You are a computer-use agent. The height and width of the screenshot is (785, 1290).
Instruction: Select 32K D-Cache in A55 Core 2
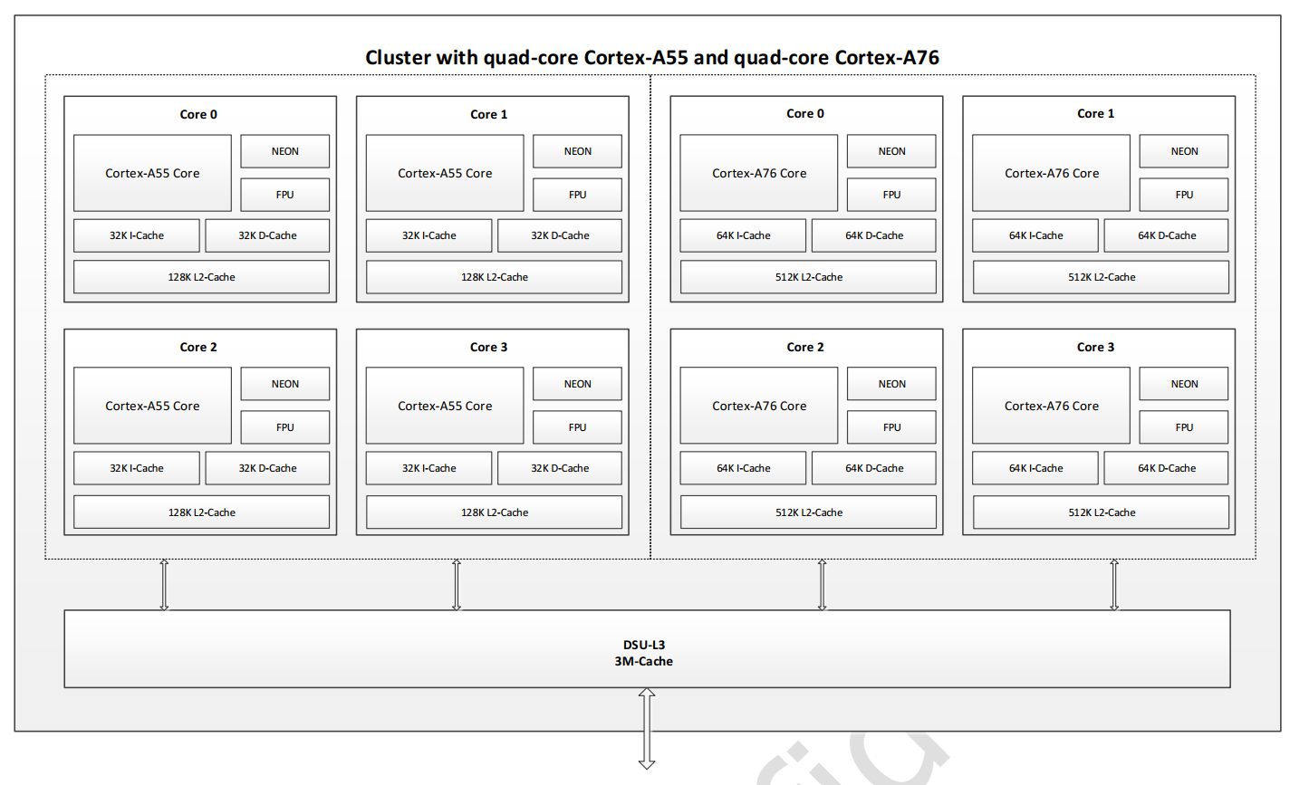point(267,468)
